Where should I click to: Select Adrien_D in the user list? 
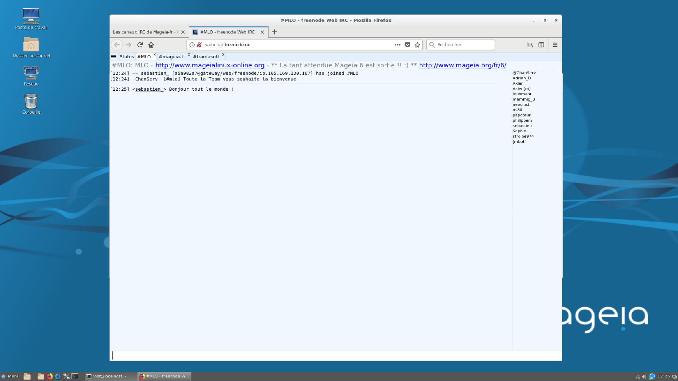522,78
